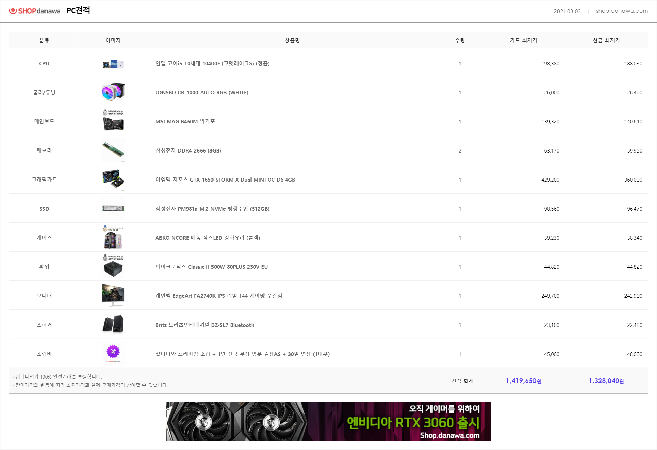Select the 메인보드 category cell
This screenshot has width=657, height=450.
click(x=44, y=122)
